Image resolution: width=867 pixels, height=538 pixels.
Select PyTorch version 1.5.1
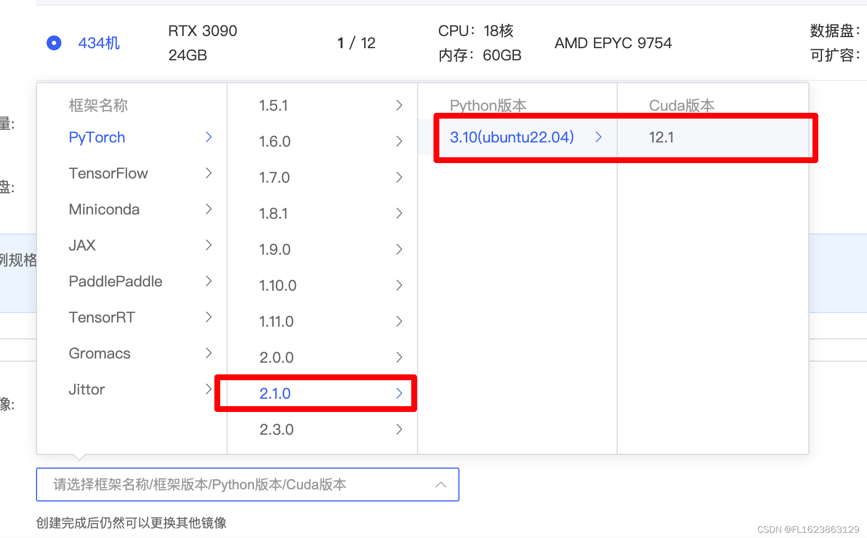[x=274, y=105]
